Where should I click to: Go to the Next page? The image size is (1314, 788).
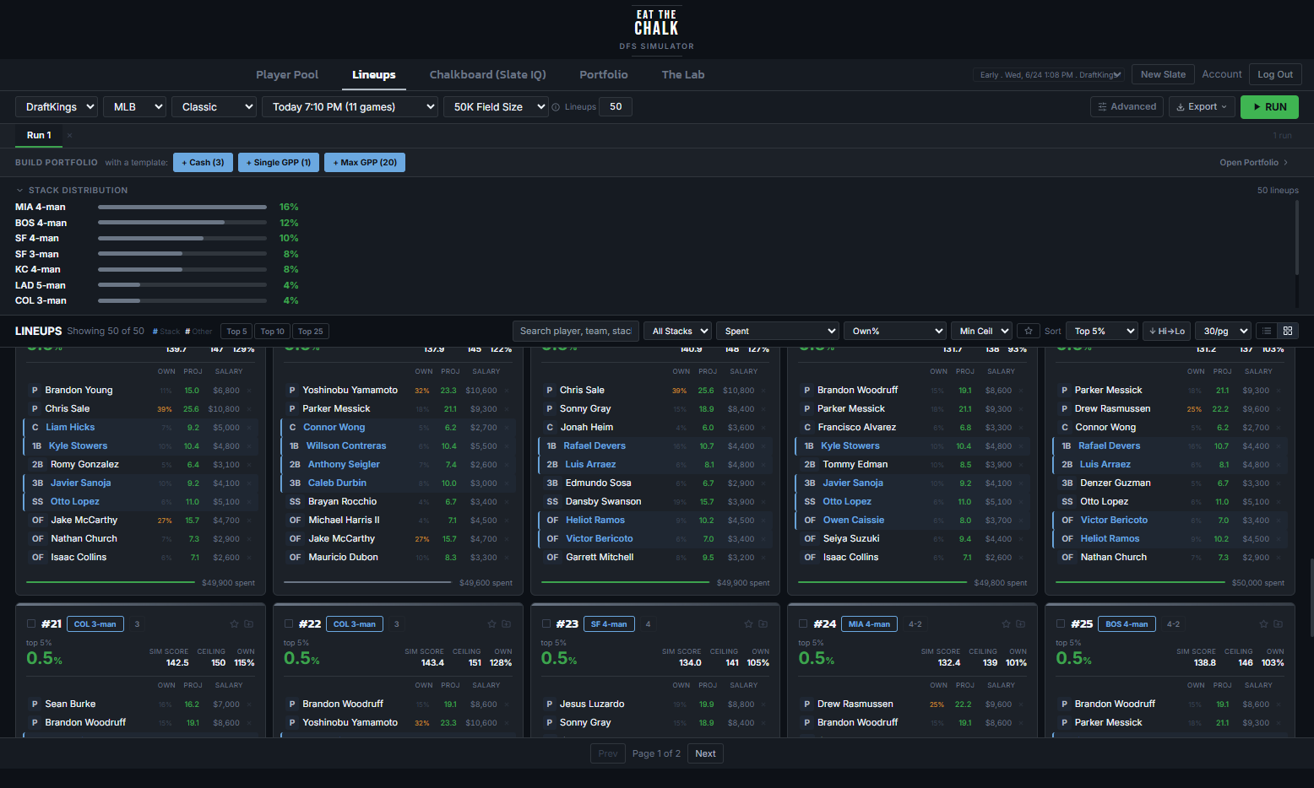tap(705, 753)
